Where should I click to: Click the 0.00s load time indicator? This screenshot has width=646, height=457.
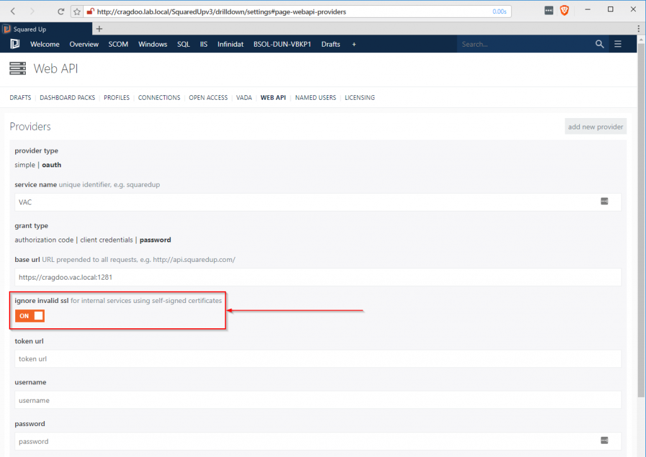500,11
